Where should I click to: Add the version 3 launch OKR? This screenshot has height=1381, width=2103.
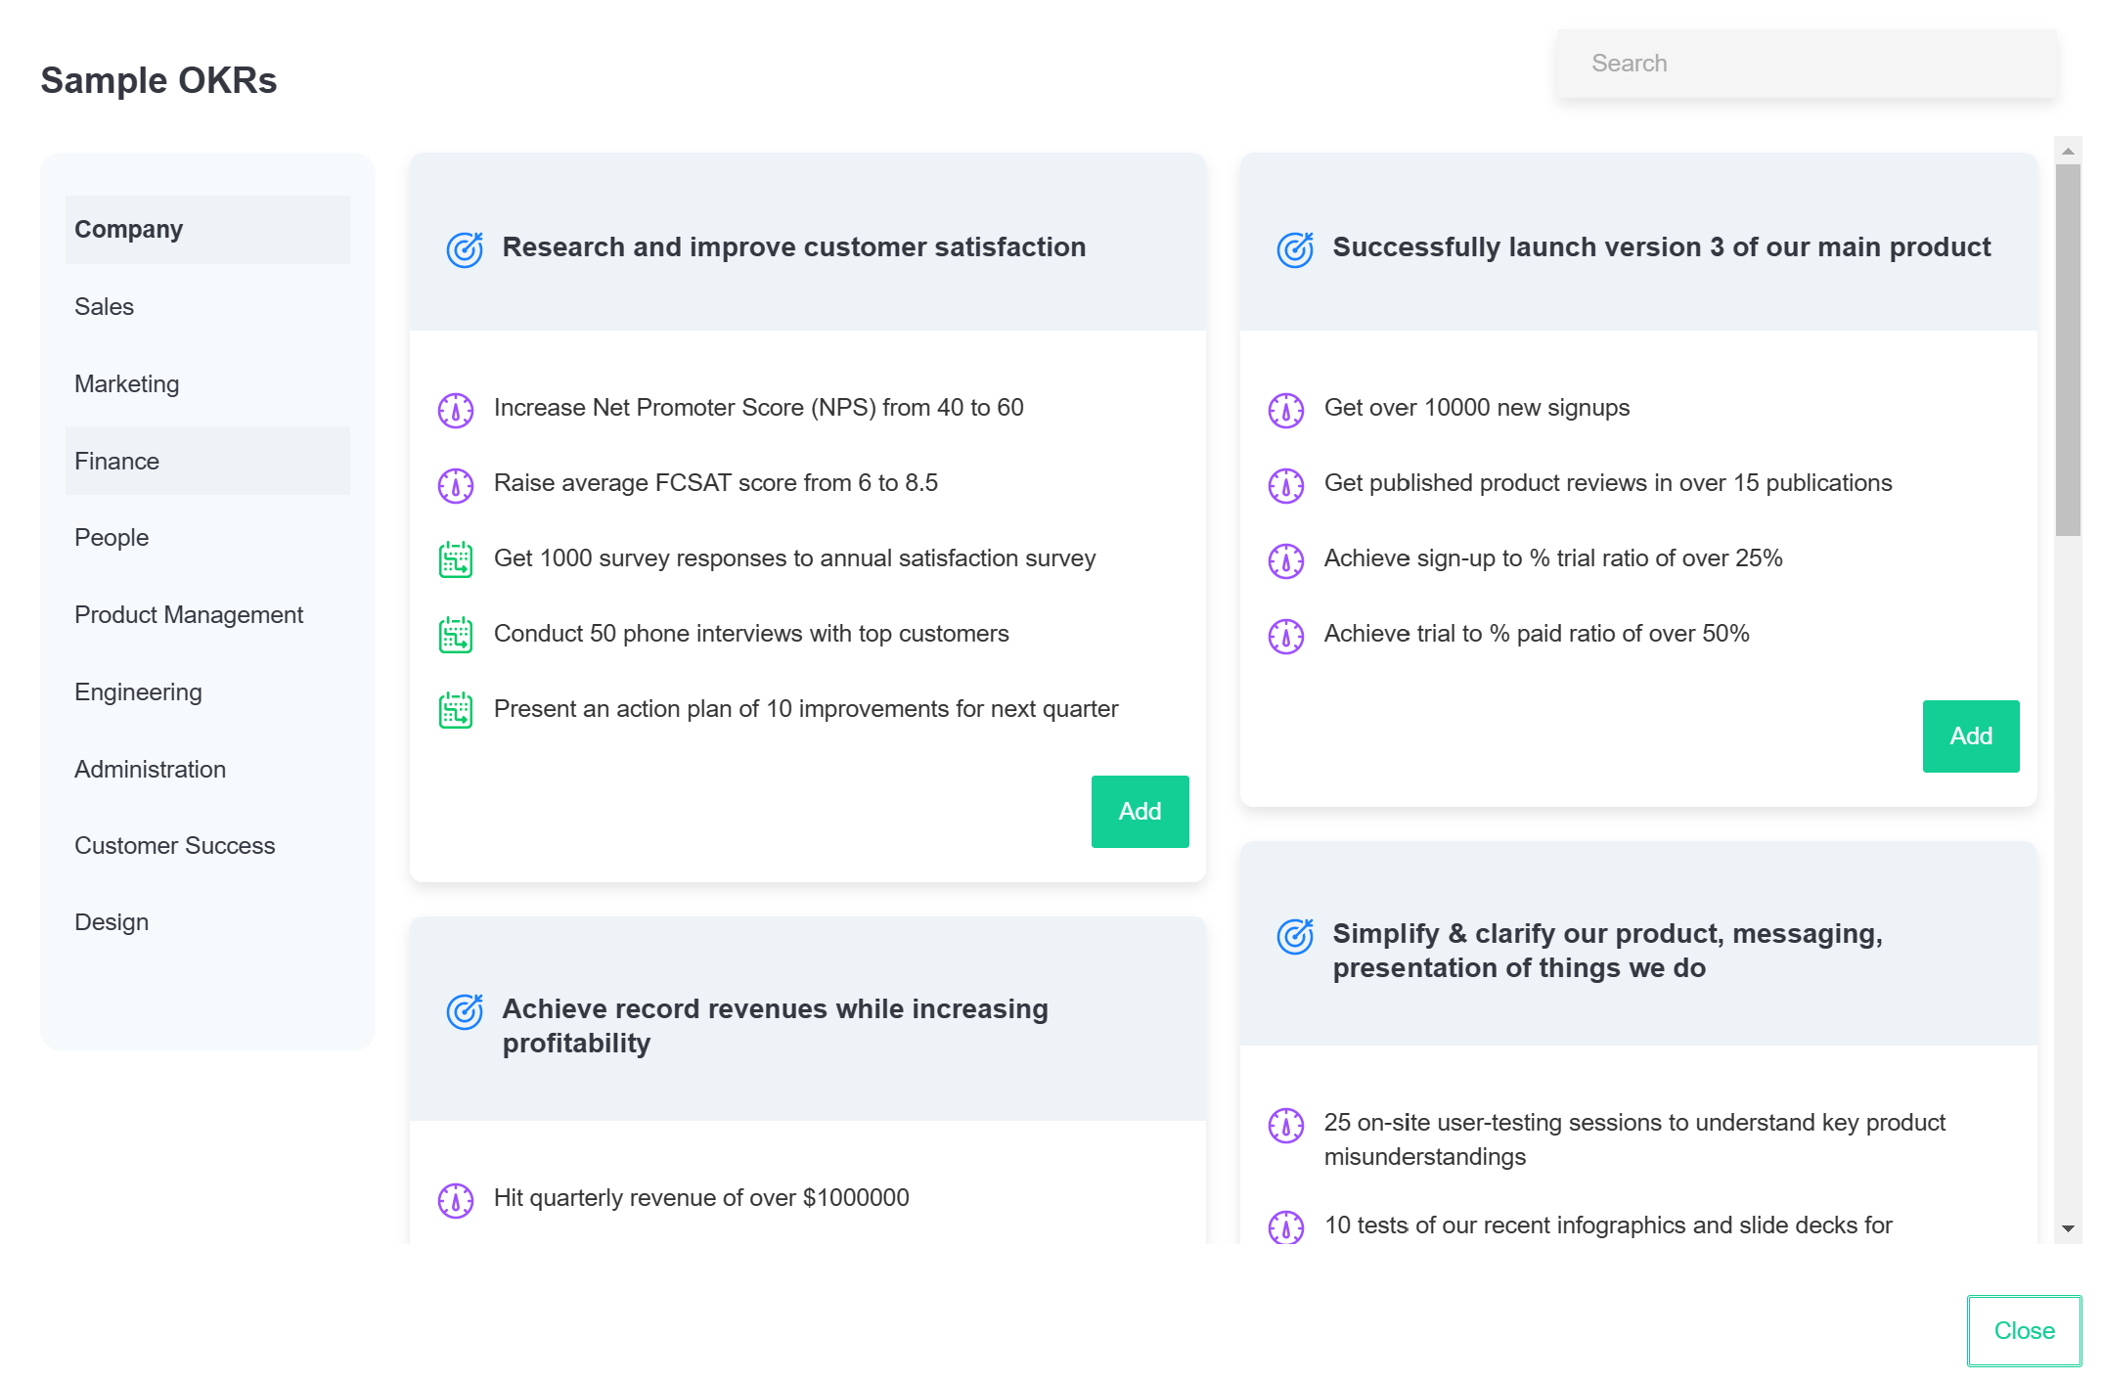1971,735
